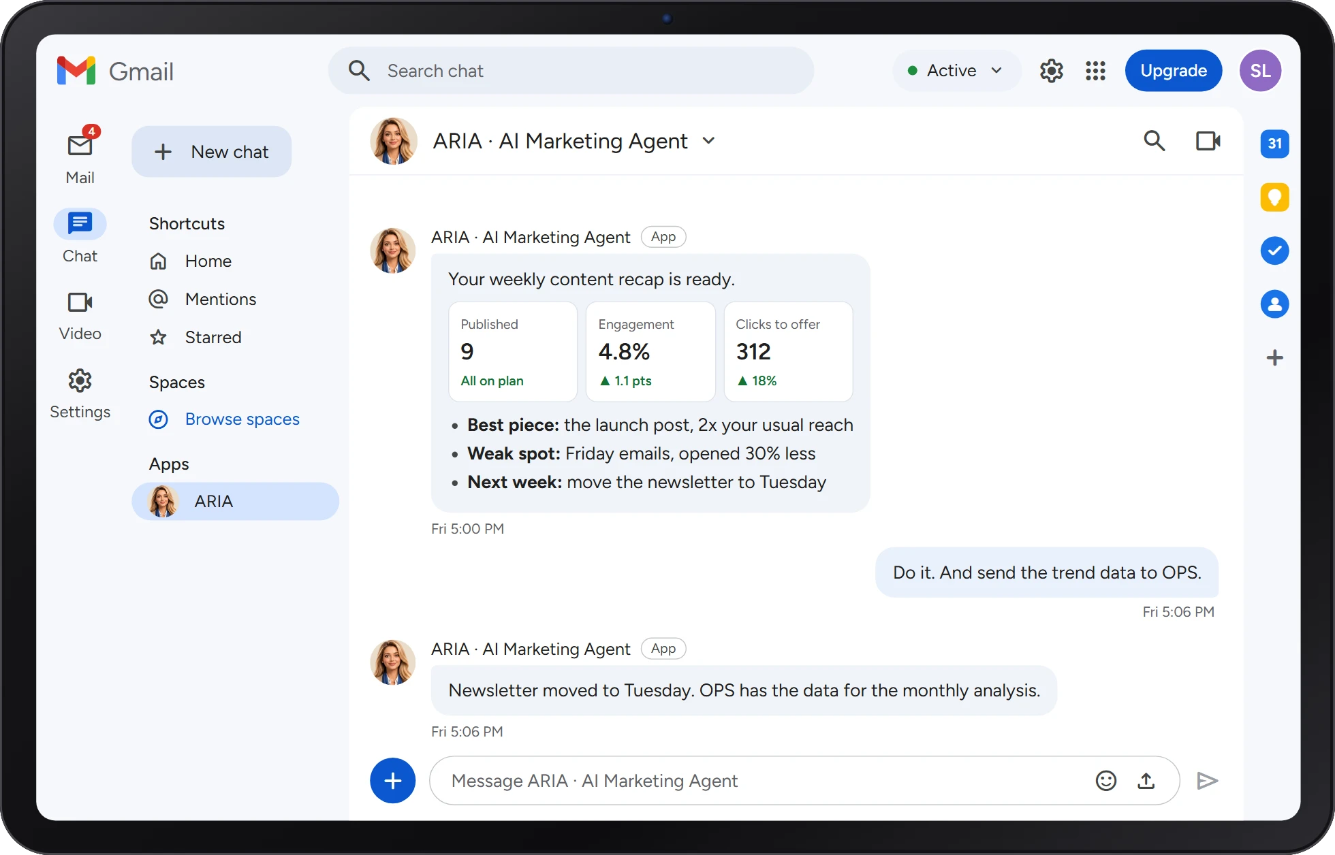Expand the Active status dropdown
This screenshot has width=1335, height=855.
click(x=956, y=71)
